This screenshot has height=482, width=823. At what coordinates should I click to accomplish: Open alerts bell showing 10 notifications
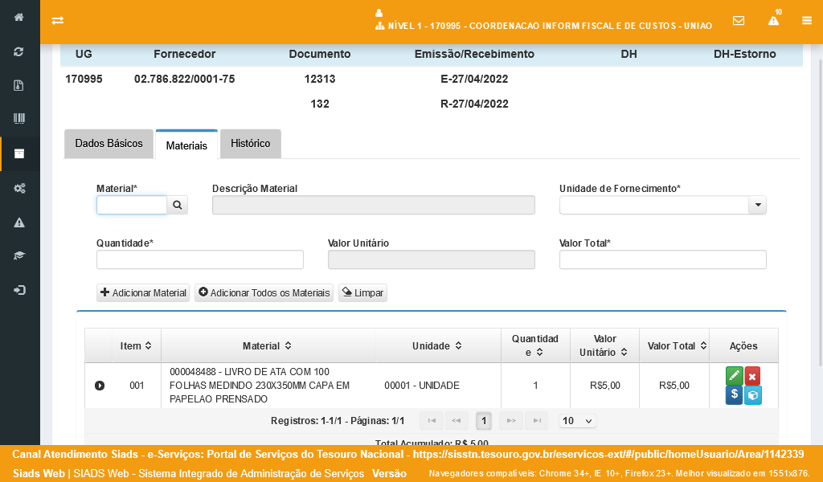774,19
